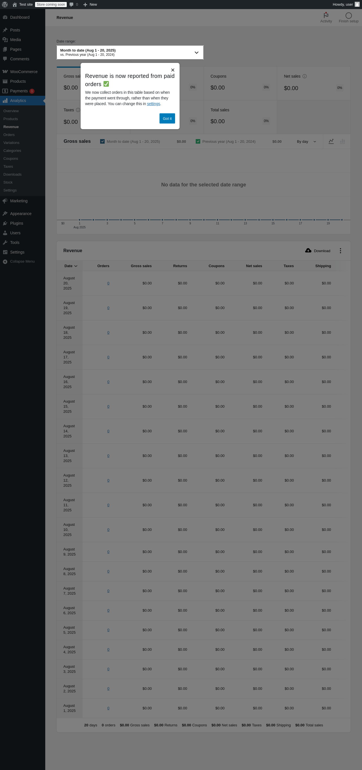The image size is (362, 770).
Task: Select the Total sales summary card
Action: [240, 117]
